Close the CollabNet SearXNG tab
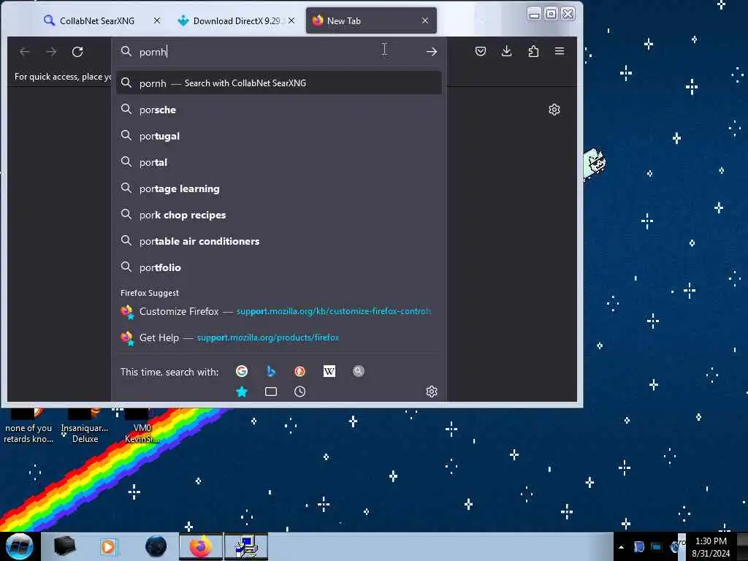748x561 pixels. (x=157, y=20)
